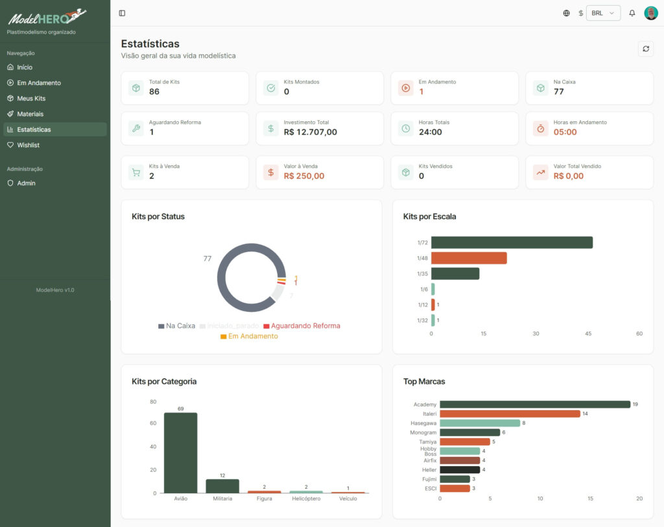664x527 pixels.
Task: Open the Wishlist page
Action: pos(28,145)
